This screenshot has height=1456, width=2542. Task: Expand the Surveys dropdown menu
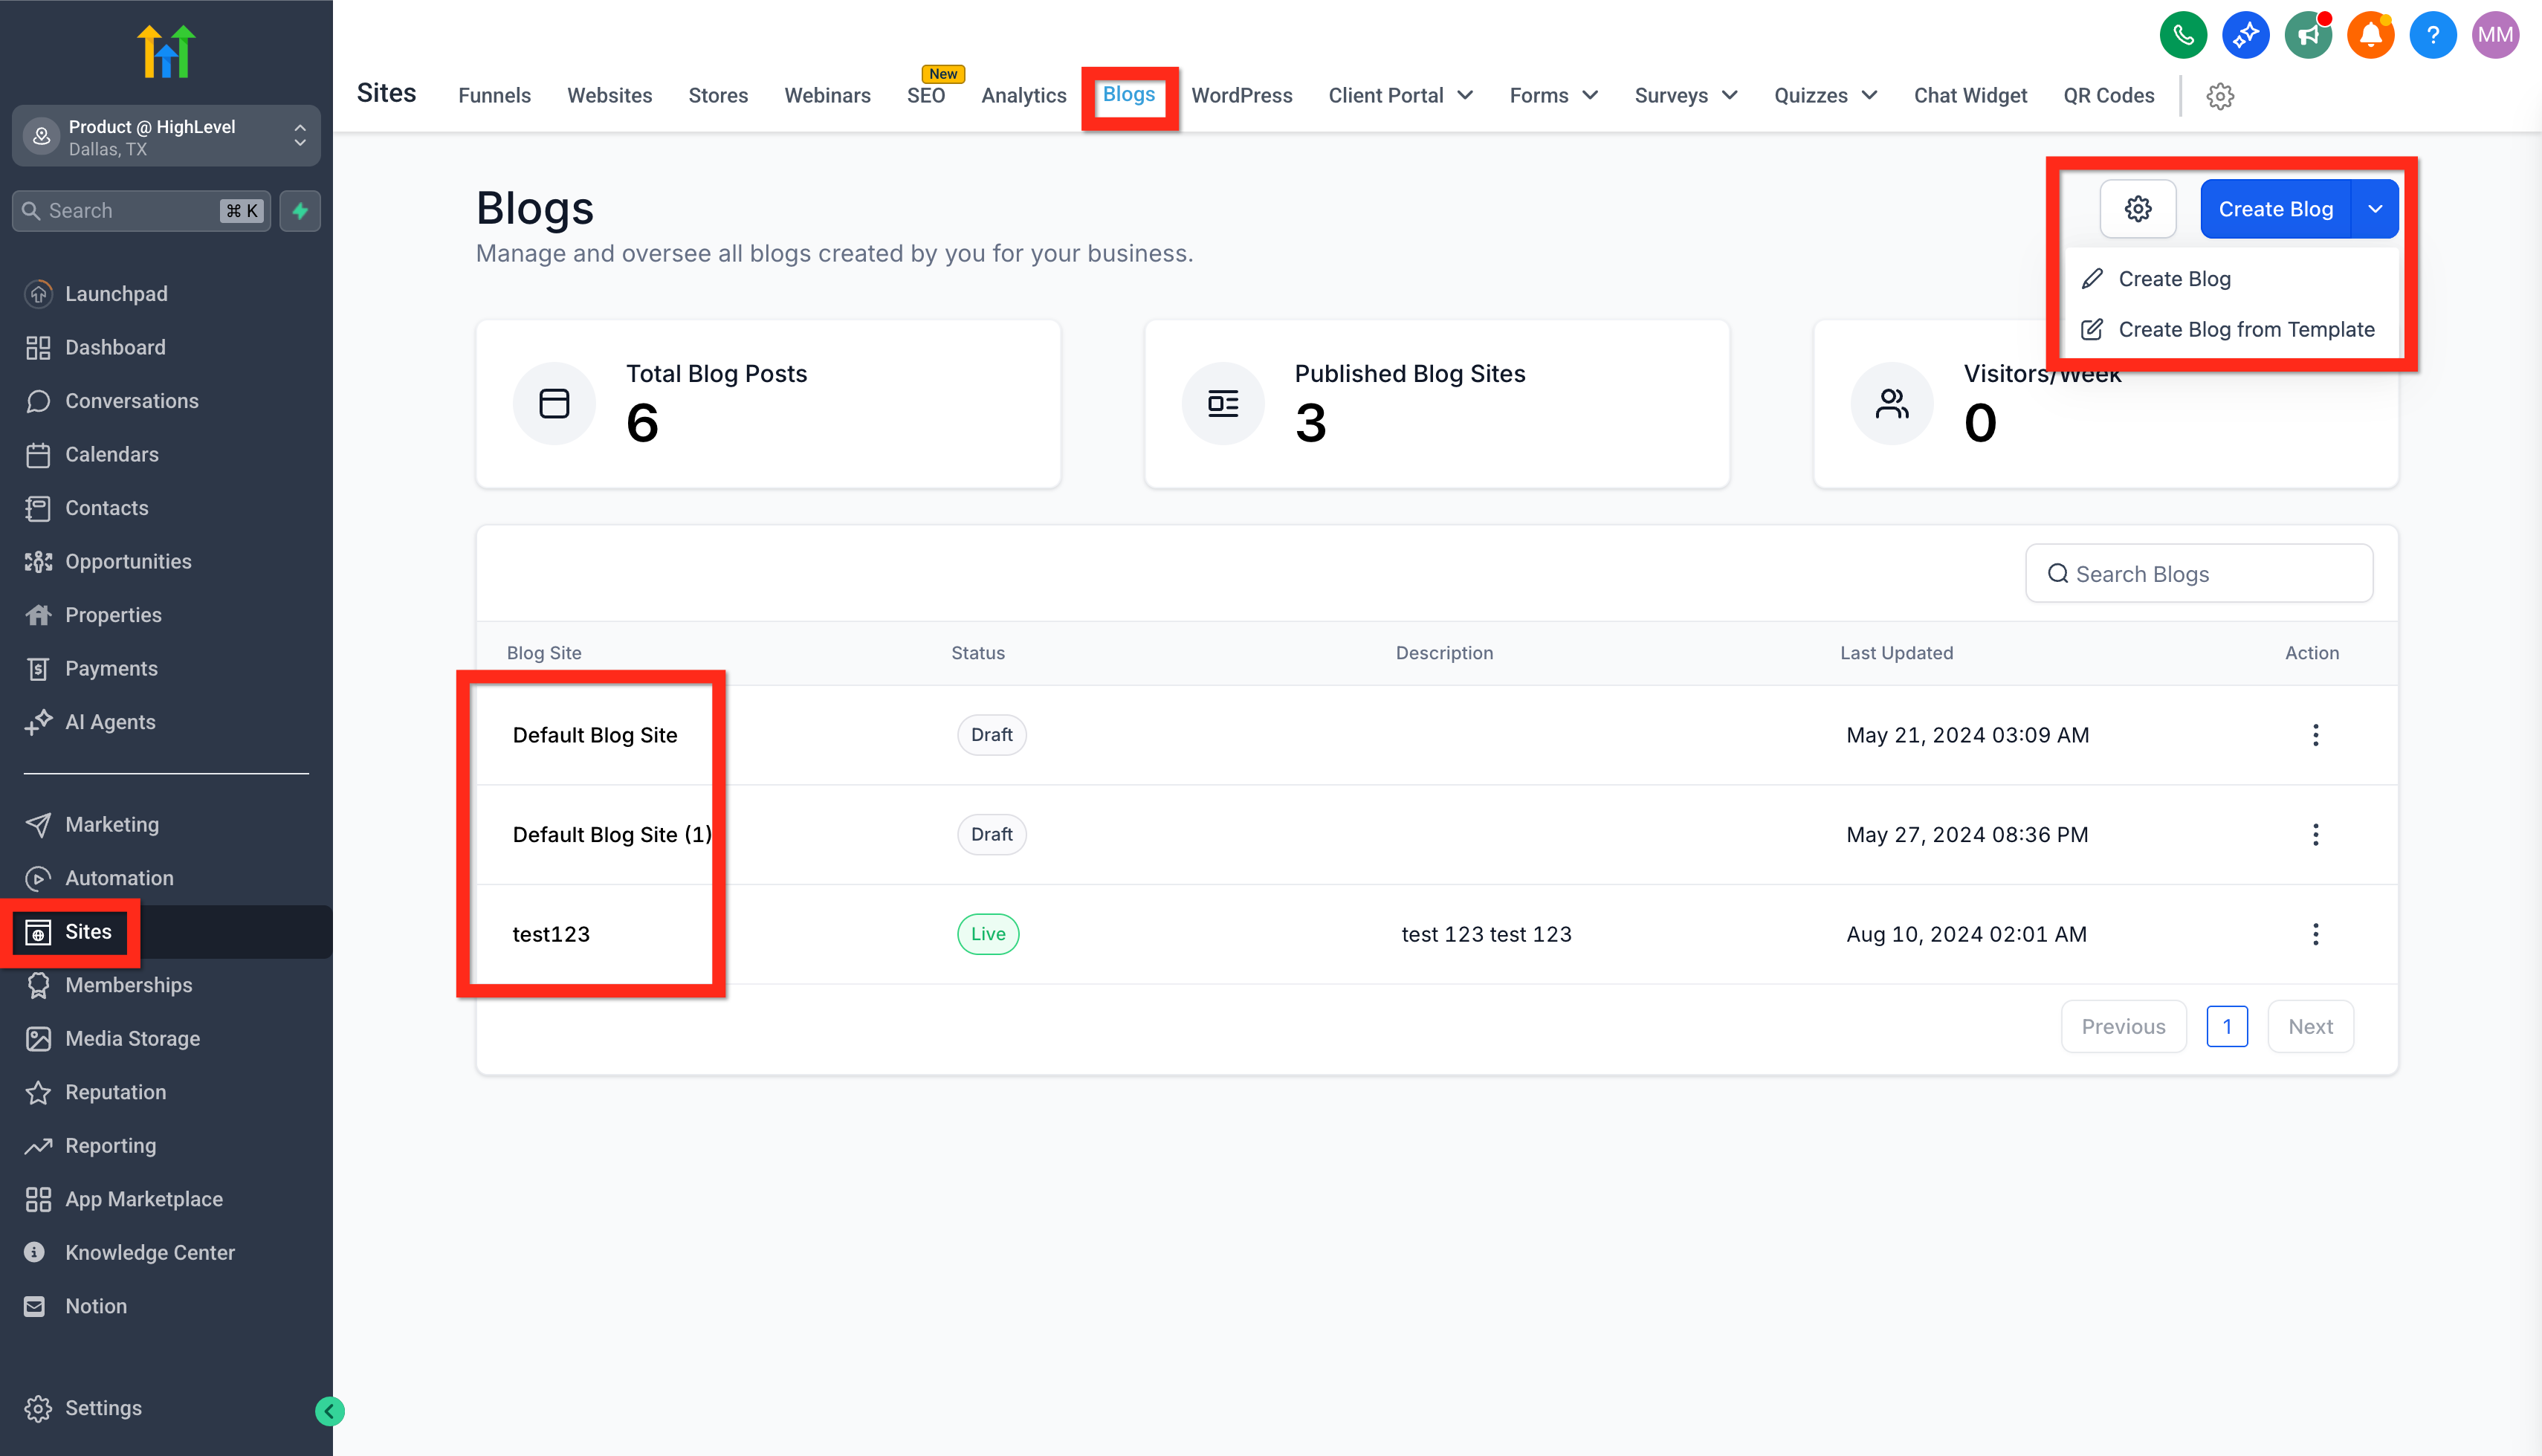1686,96
